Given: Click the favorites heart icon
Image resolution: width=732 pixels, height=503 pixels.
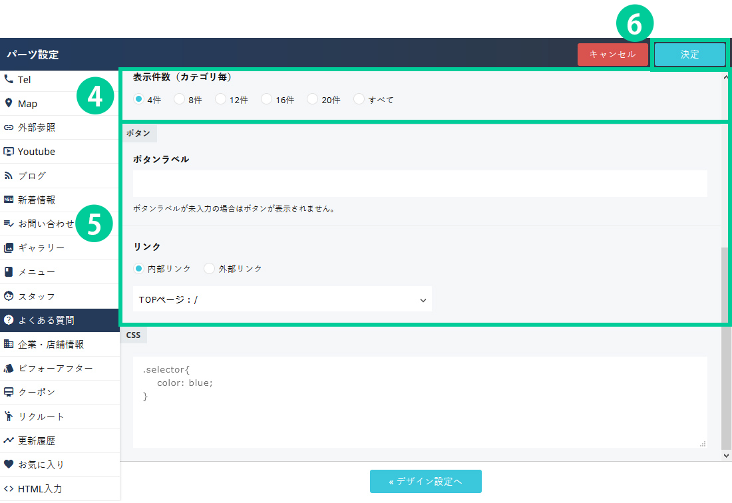Looking at the screenshot, I should (x=9, y=464).
